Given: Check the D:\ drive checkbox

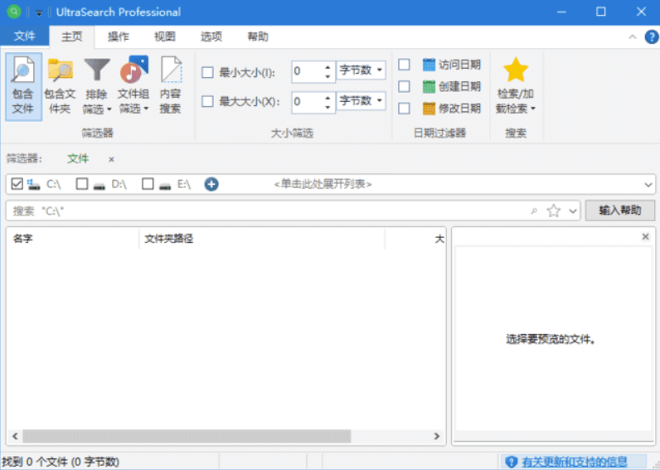Looking at the screenshot, I should 82,184.
